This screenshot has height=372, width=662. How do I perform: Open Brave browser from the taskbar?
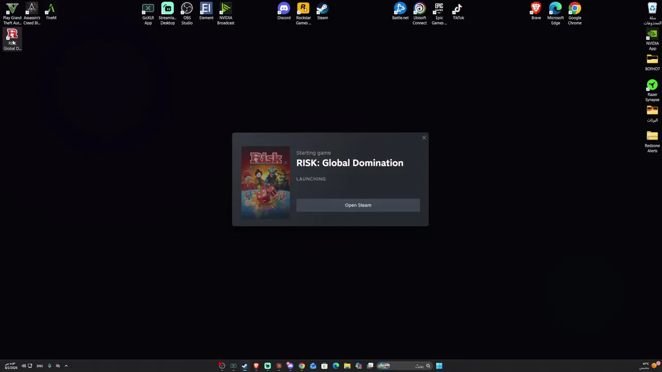[x=256, y=366]
